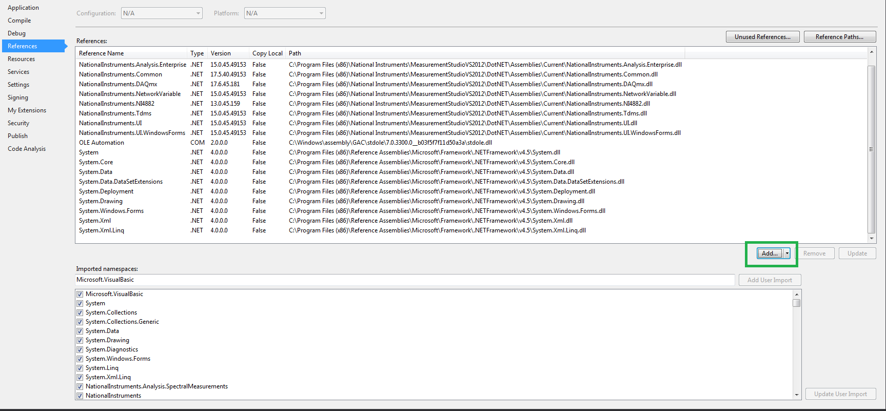Toggle System.Diagnostics namespace checkbox

click(80, 350)
